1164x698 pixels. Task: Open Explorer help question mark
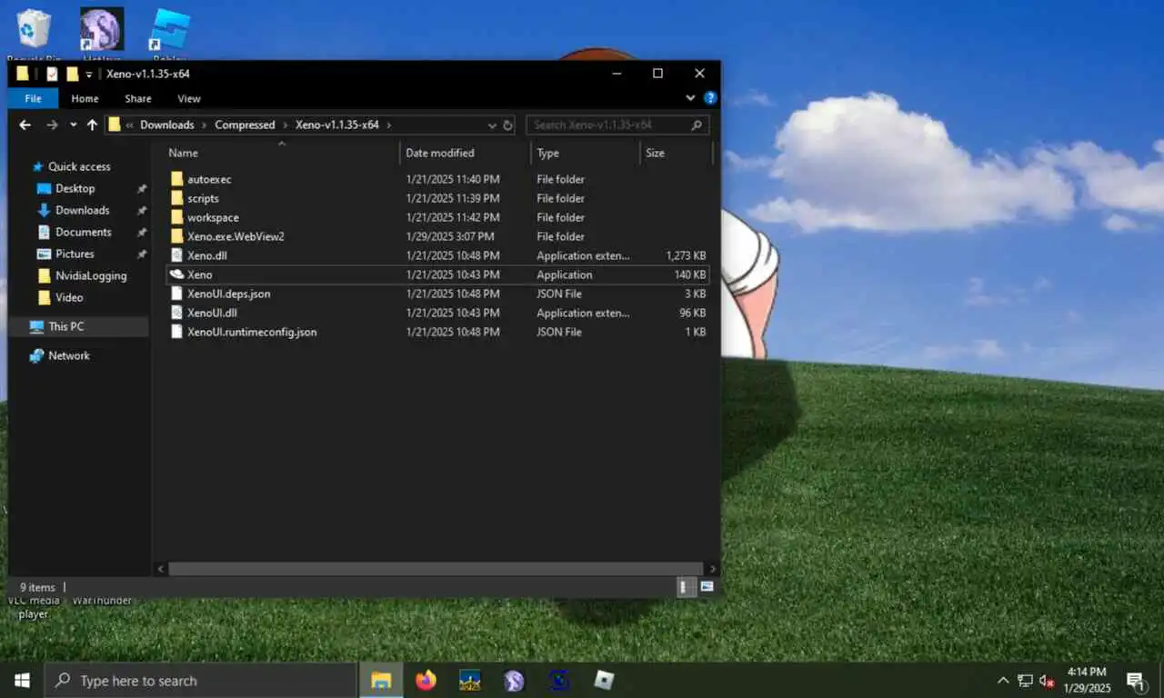tap(710, 98)
